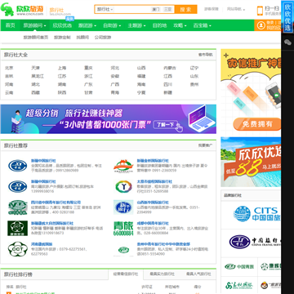Expand the 自助游 navigation dropdown
Screen dimensions: 294x294
112,25
